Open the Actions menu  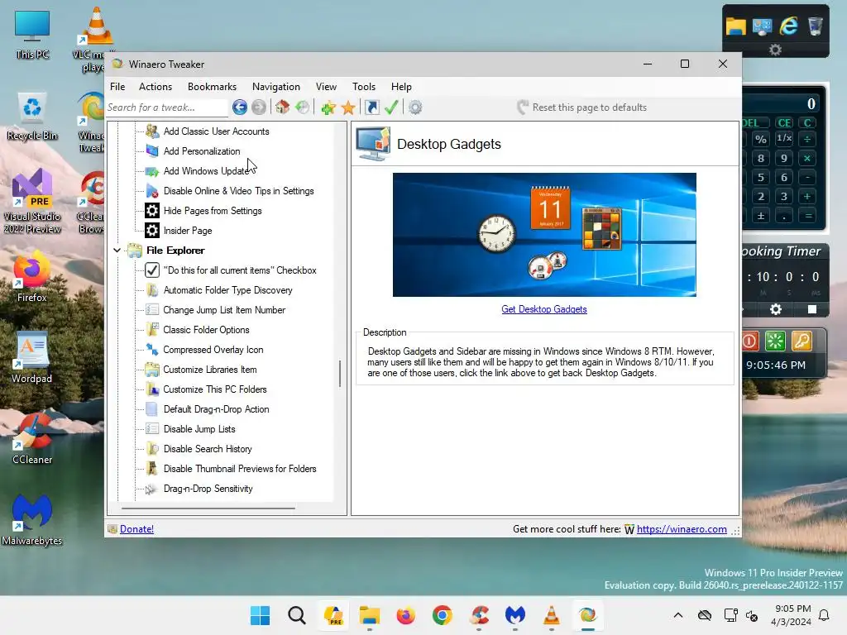[156, 86]
